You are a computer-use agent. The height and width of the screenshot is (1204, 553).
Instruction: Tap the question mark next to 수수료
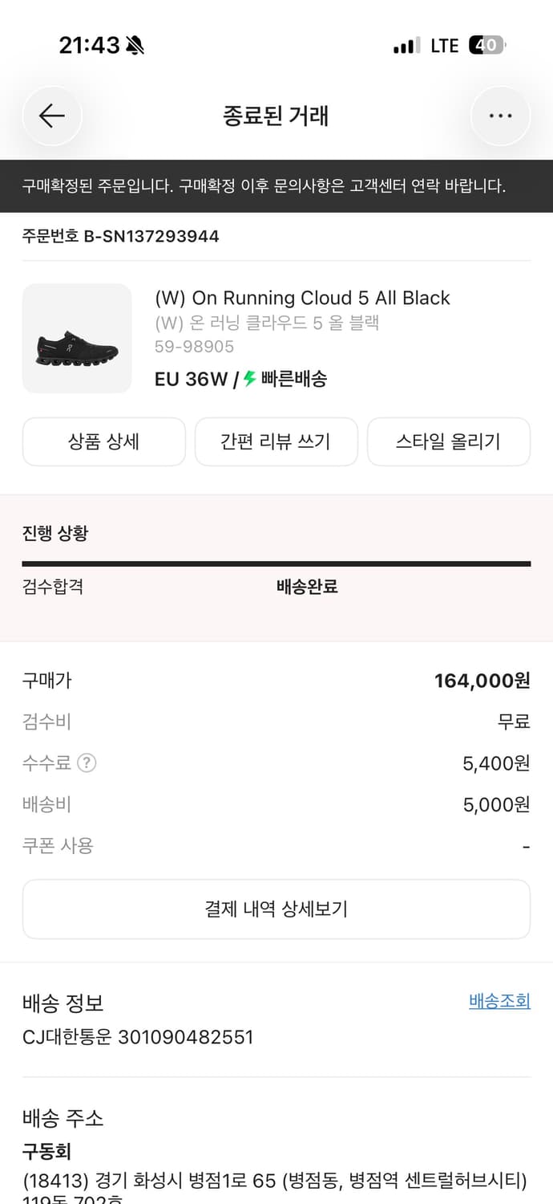point(87,763)
